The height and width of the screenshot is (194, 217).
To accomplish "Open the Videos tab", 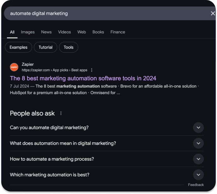I will [64, 32].
